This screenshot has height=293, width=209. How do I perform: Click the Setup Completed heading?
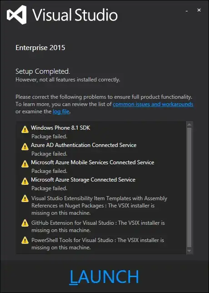click(x=43, y=71)
